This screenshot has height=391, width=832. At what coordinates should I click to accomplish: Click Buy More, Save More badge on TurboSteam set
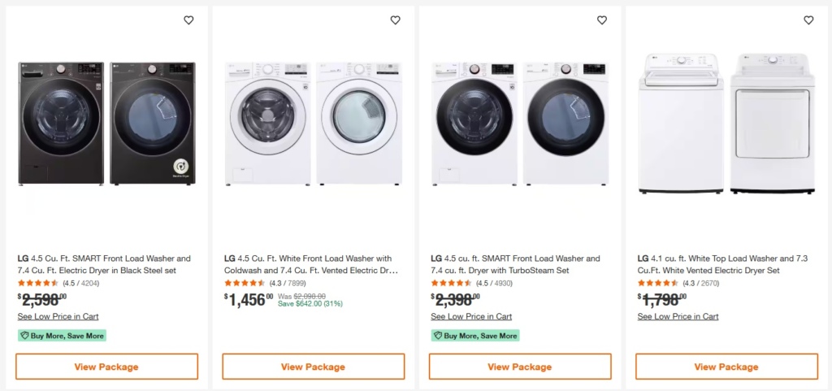(475, 336)
